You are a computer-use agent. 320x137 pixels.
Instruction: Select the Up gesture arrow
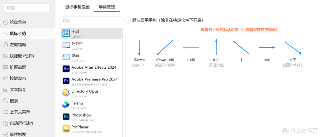point(216,48)
